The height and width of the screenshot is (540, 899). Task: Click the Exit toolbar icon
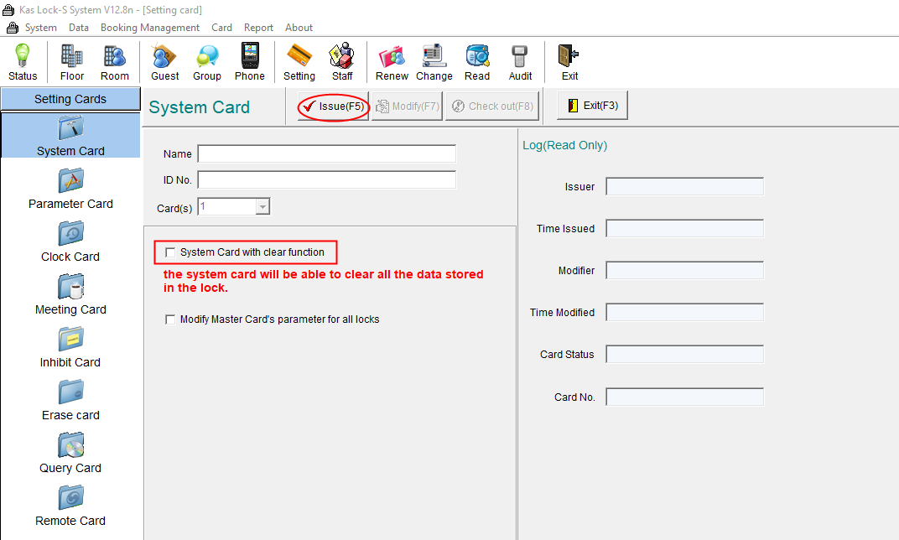569,62
